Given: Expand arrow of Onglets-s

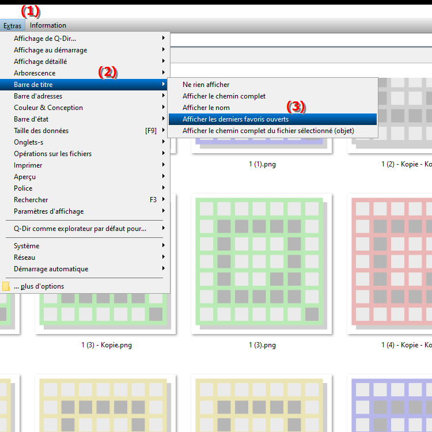Looking at the screenshot, I should click(x=164, y=142).
